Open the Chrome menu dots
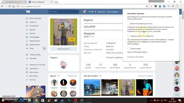The height and width of the screenshot is (103, 184). coord(182,6)
